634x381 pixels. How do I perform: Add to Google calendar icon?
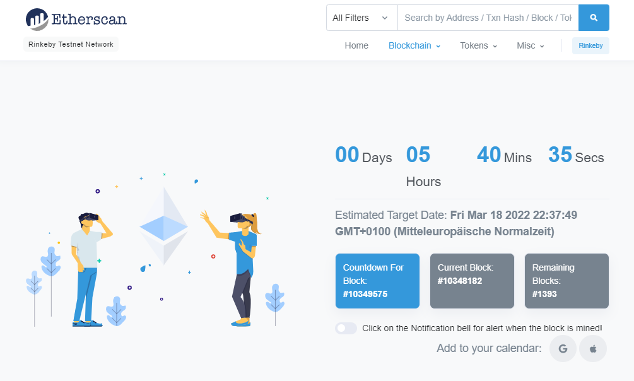563,348
